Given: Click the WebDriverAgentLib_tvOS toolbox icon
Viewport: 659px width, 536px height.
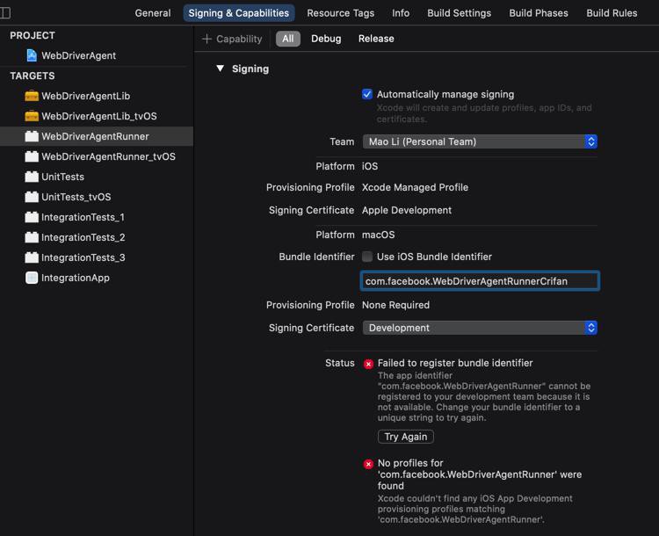Looking at the screenshot, I should [x=32, y=116].
